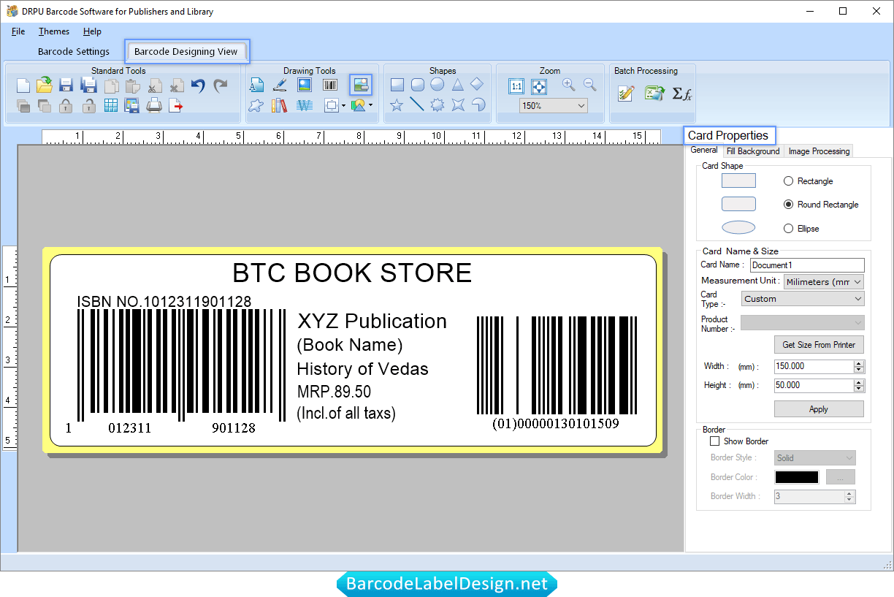Click the Height value field

814,385
